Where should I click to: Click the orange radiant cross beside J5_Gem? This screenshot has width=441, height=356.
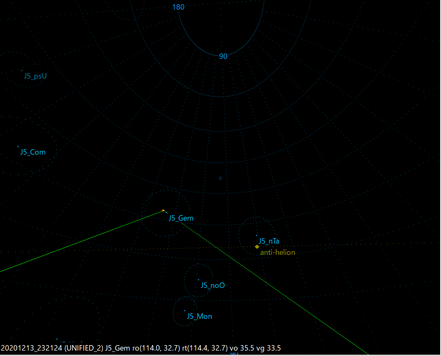[163, 210]
